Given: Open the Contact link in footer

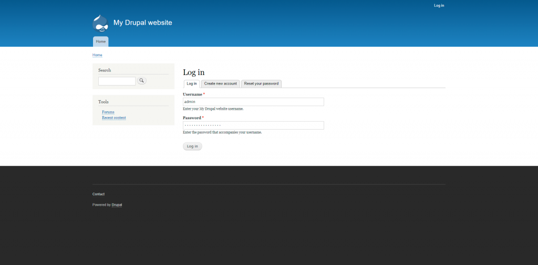Looking at the screenshot, I should (98, 194).
